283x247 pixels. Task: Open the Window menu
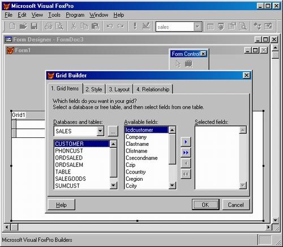point(99,15)
